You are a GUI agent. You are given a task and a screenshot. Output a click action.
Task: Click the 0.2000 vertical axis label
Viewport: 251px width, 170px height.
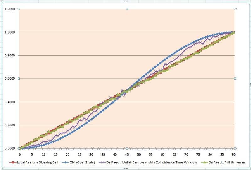10,125
